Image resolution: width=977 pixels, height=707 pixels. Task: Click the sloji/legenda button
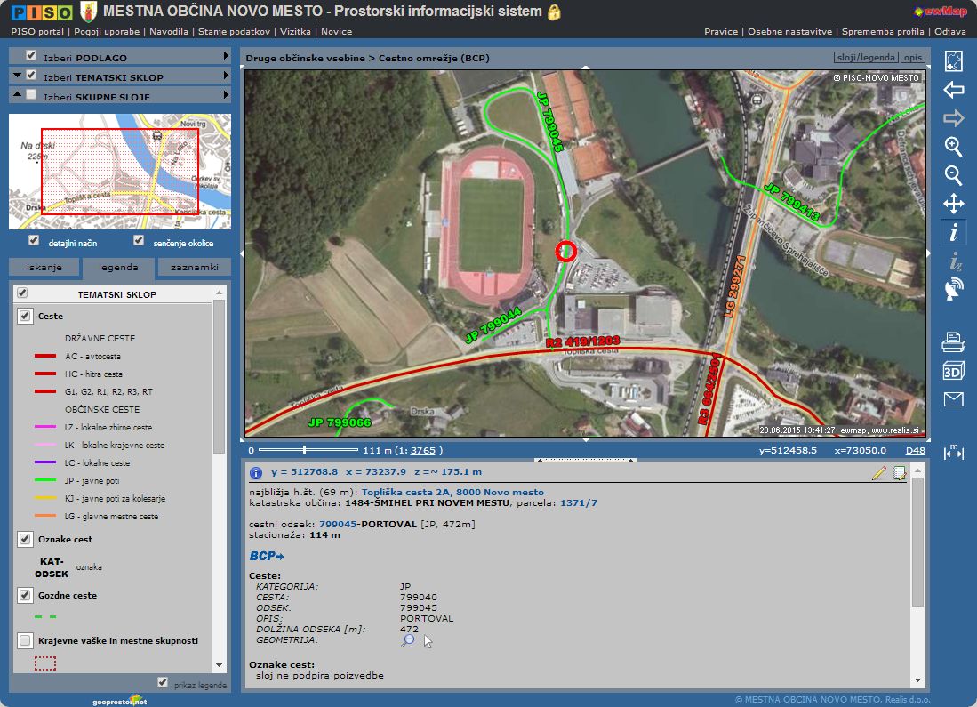865,58
